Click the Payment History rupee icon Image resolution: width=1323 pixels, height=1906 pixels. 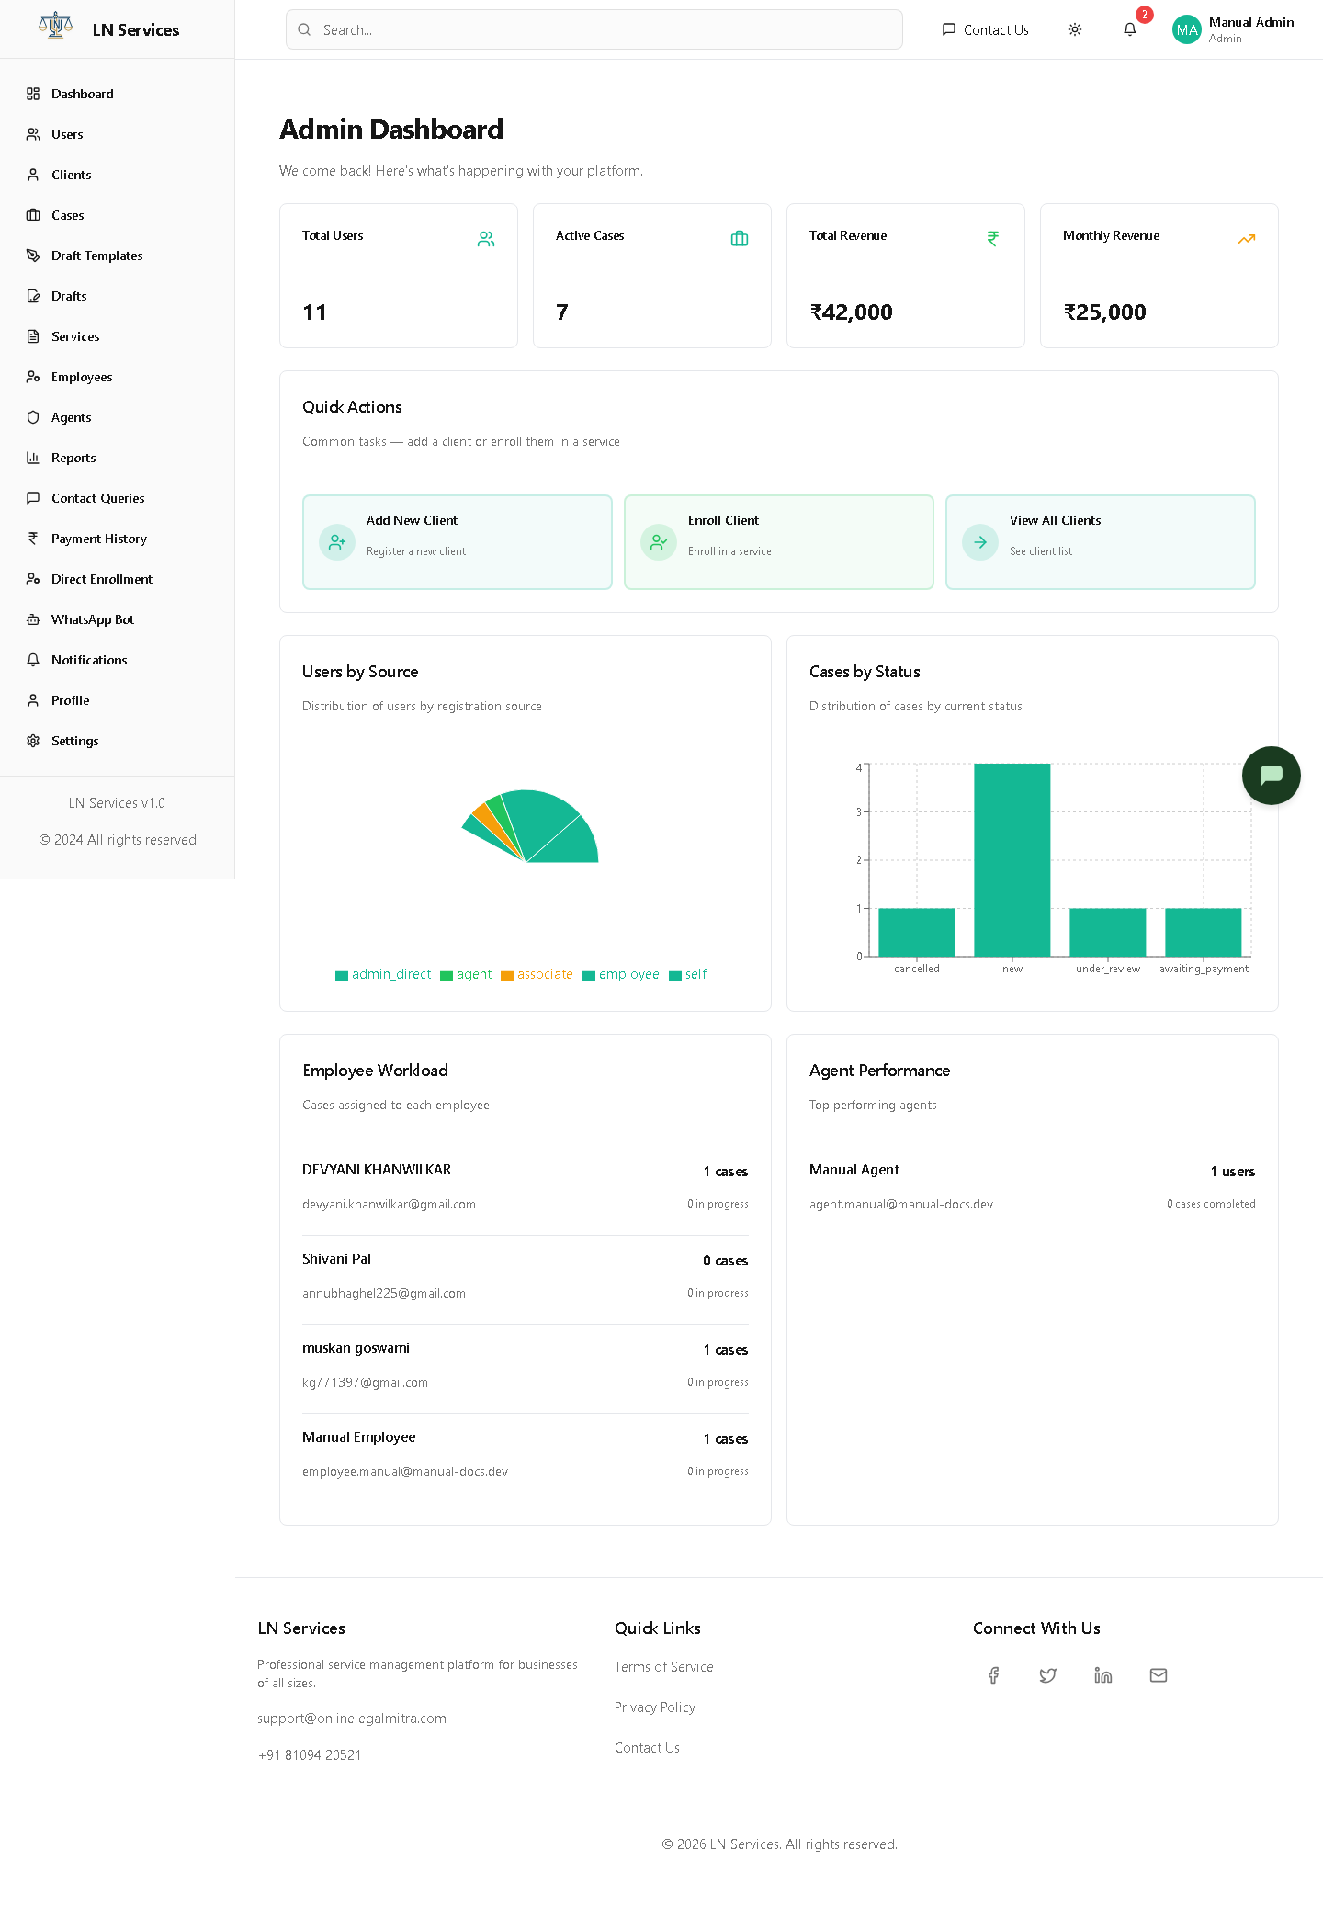pyautogui.click(x=33, y=539)
